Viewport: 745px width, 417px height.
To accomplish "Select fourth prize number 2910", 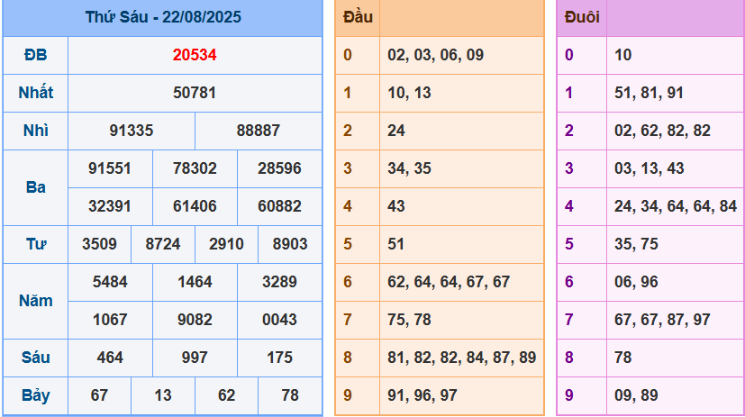I will (x=226, y=244).
